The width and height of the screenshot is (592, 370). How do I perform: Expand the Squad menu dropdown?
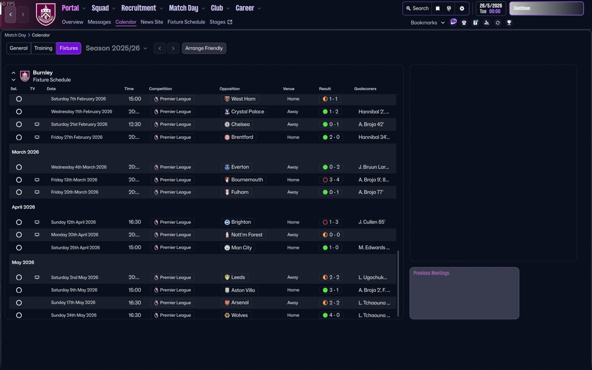(114, 8)
